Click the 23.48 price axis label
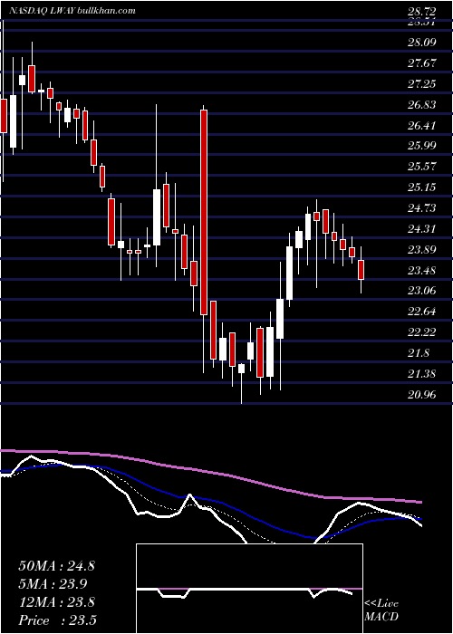The image size is (453, 634). click(x=422, y=271)
